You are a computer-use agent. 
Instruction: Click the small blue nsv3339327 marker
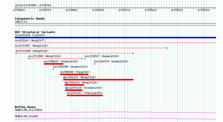[85, 59]
